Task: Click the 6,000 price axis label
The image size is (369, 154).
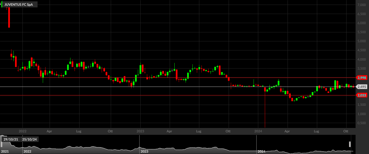Action: click(362, 23)
